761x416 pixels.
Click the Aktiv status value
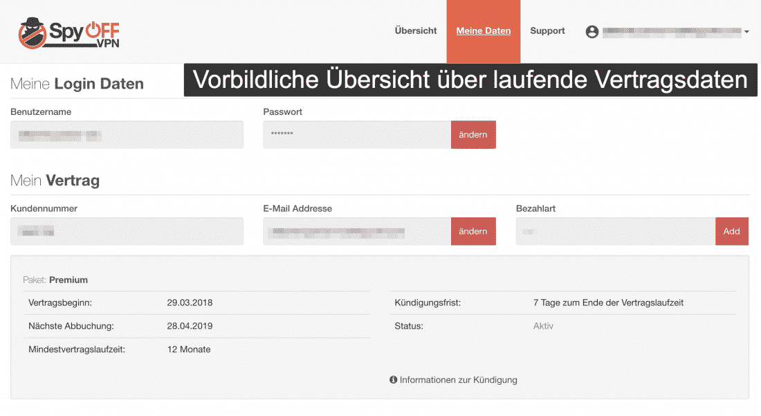[543, 326]
